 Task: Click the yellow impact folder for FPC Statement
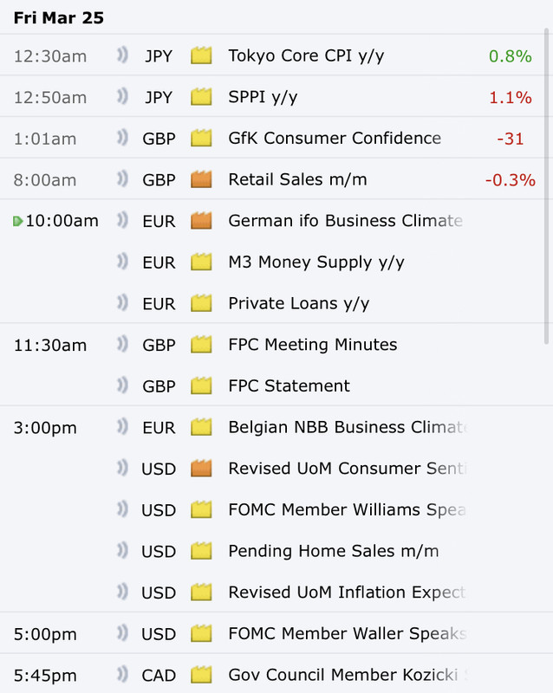(x=201, y=386)
